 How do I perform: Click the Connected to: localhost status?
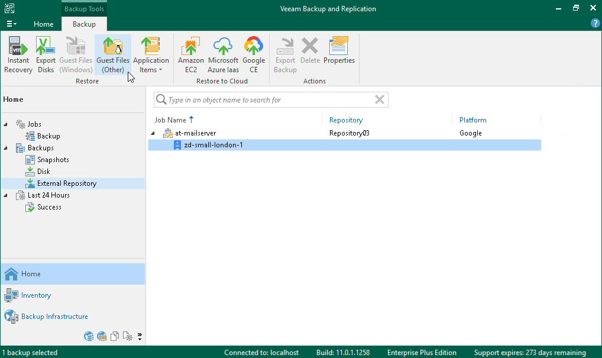pos(261,353)
